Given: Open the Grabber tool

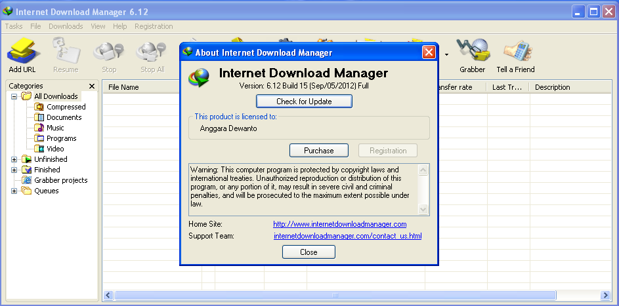Looking at the screenshot, I should 472,55.
